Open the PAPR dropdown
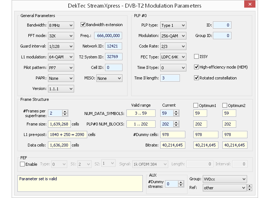Screen dimensions: 270x198 (x=61, y=78)
